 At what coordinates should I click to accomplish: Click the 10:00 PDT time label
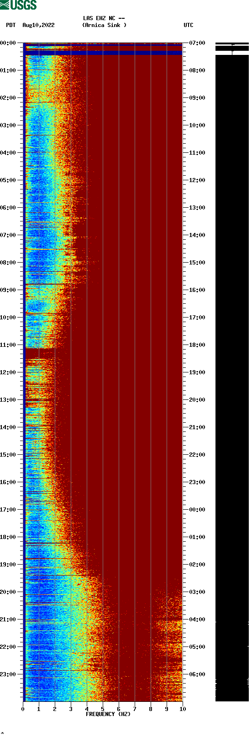coord(8,318)
